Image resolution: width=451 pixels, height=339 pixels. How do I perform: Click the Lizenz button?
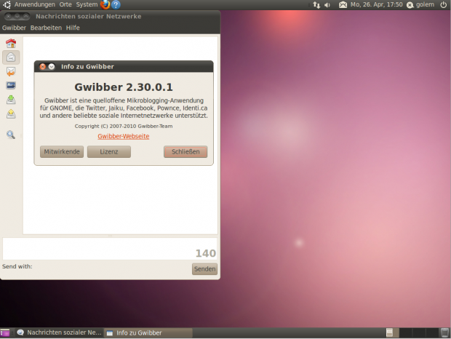[x=109, y=152]
